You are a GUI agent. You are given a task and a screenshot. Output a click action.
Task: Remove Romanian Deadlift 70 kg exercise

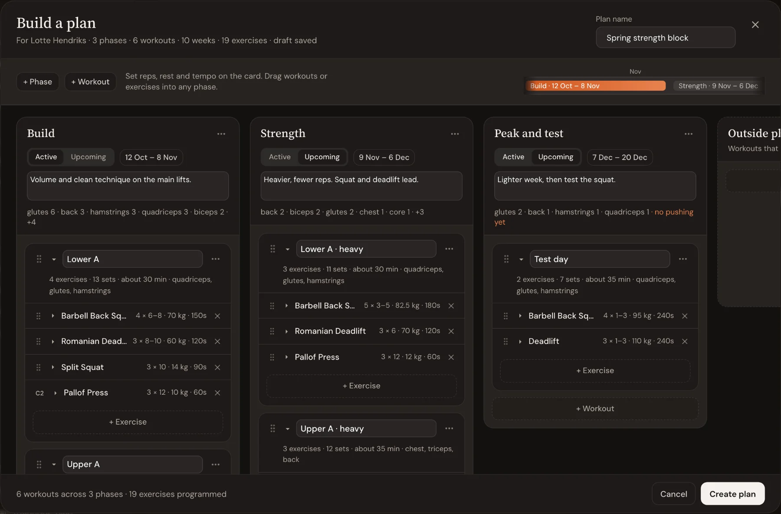point(451,331)
